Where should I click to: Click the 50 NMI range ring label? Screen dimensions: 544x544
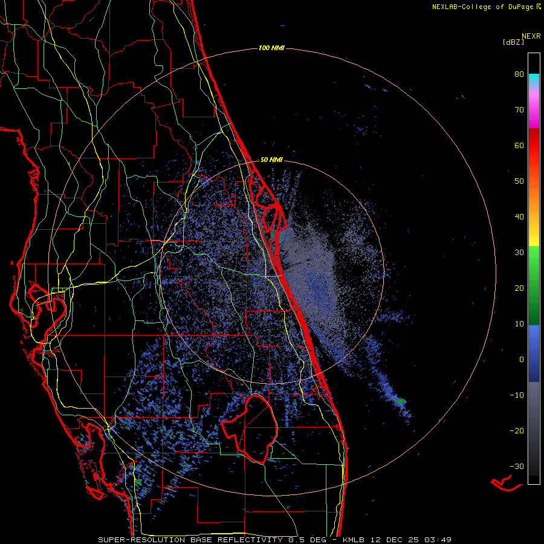tap(271, 160)
